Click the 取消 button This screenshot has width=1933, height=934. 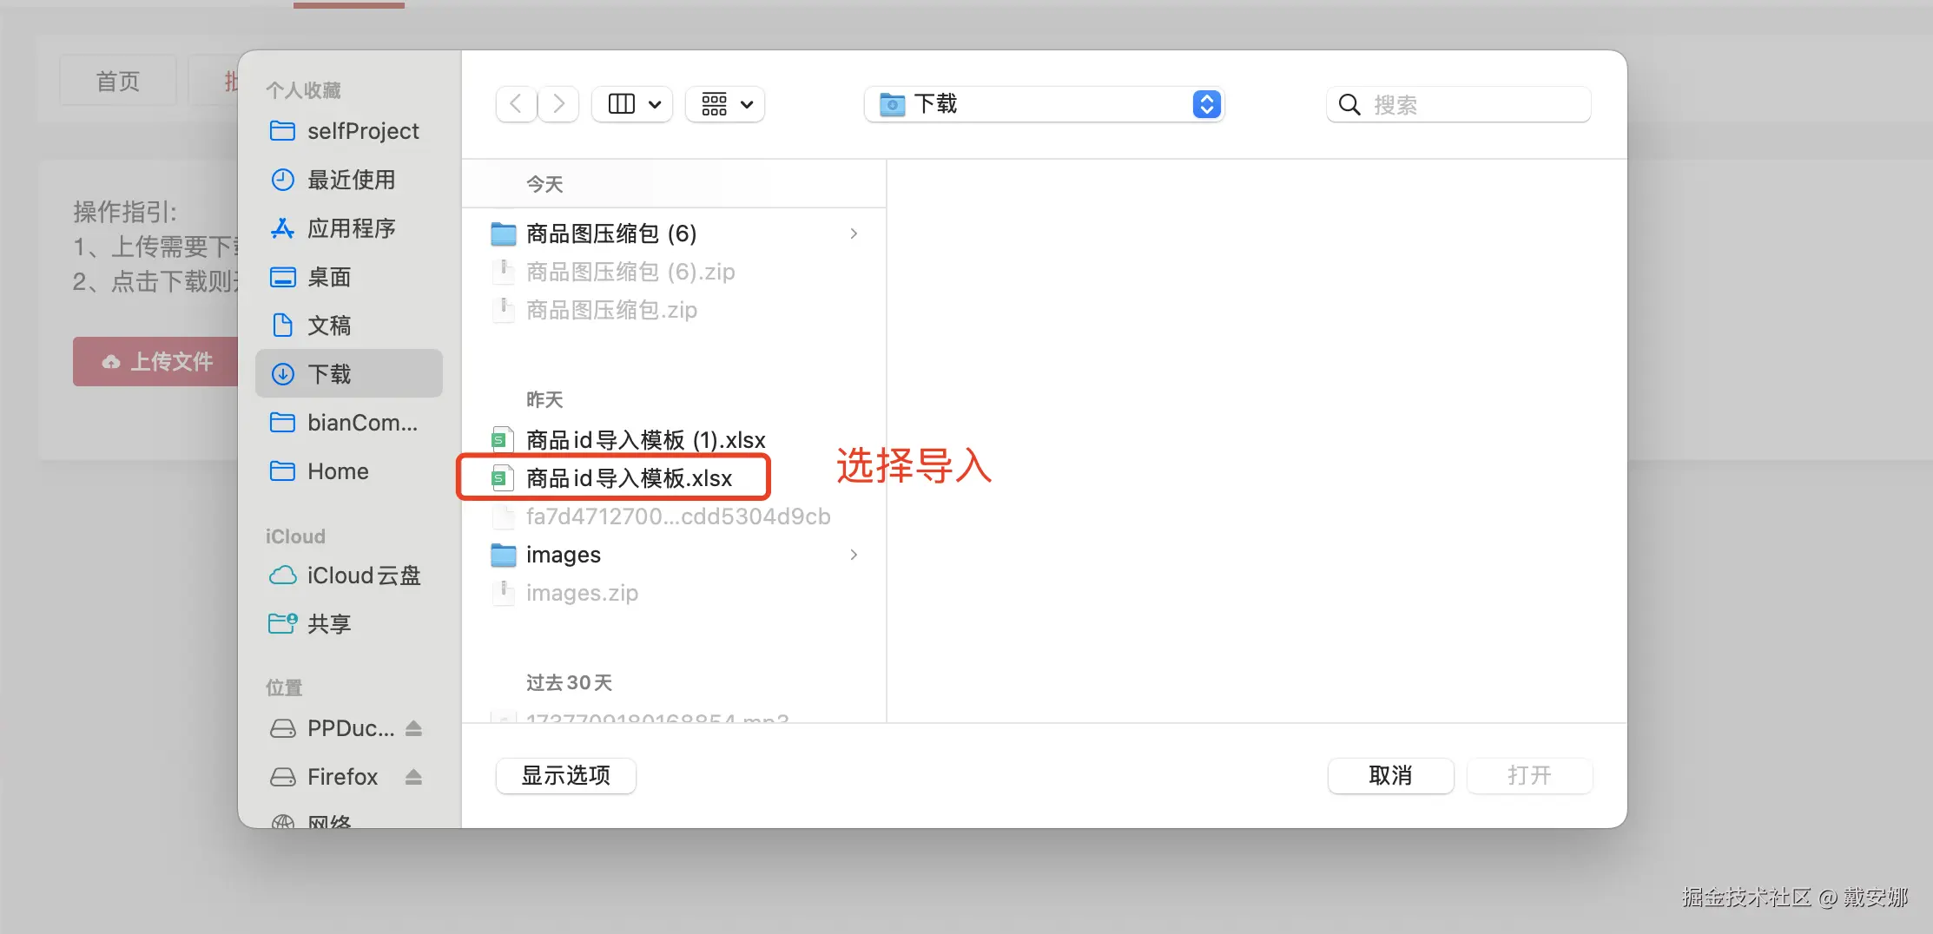tap(1390, 775)
